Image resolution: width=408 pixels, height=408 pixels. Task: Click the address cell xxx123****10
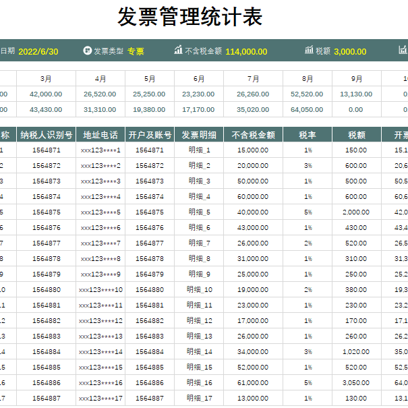(x=100, y=289)
